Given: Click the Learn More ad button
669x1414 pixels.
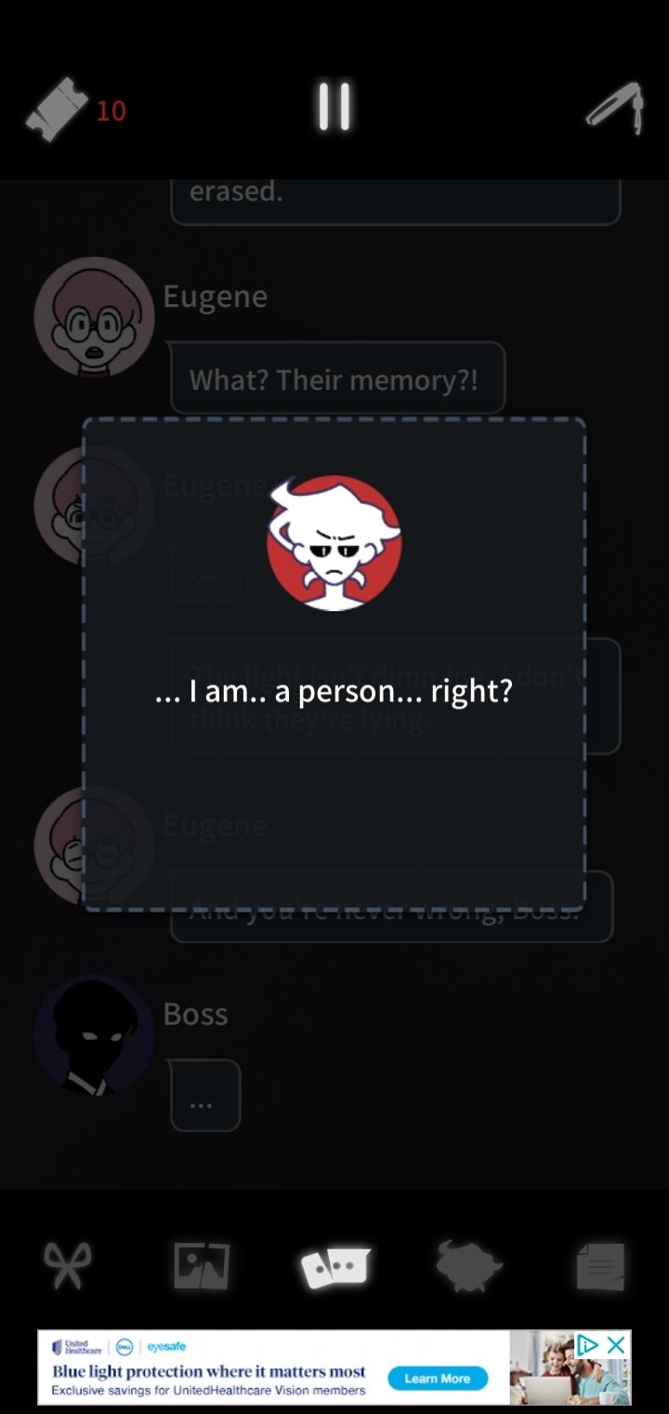Looking at the screenshot, I should 437,1379.
